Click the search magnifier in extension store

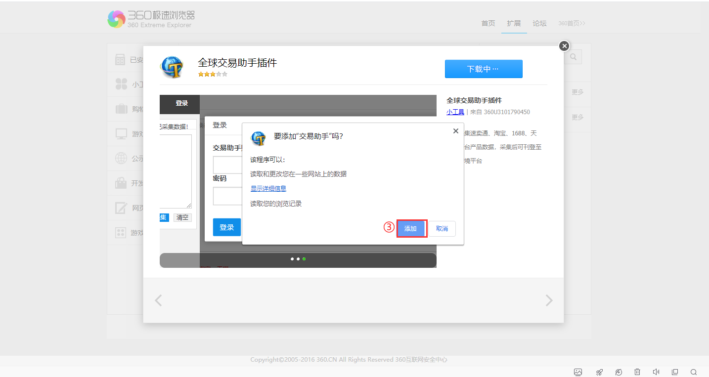point(574,57)
